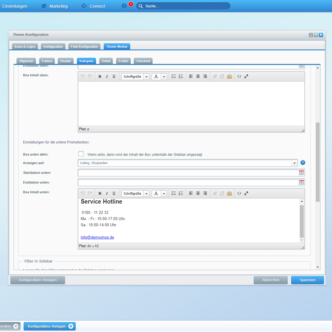Insert bullet list in the upper box editor
Screen dimensions: 332x332
[174, 76]
